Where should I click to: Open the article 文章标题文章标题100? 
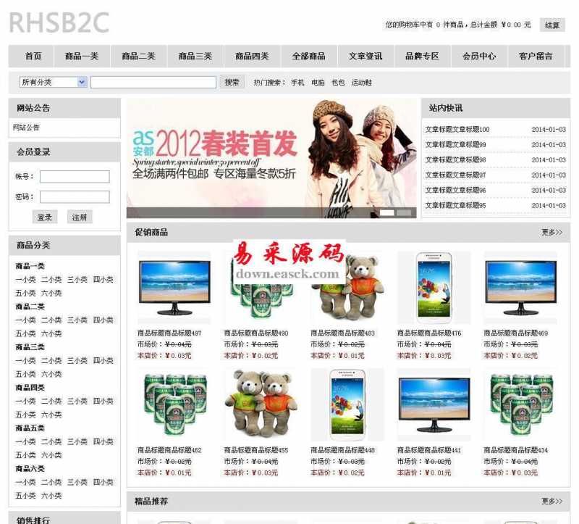pos(457,130)
